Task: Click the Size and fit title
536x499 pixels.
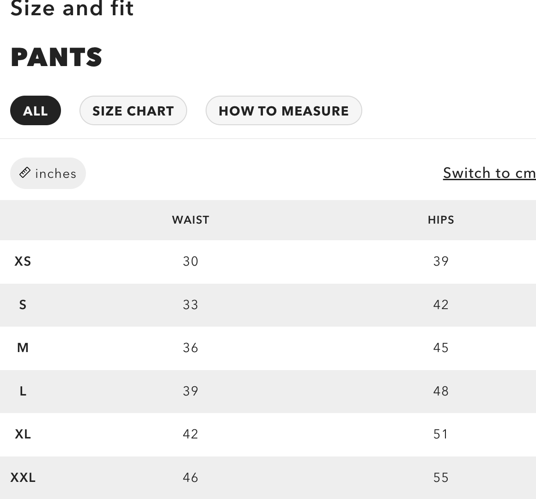Action: pos(72,8)
